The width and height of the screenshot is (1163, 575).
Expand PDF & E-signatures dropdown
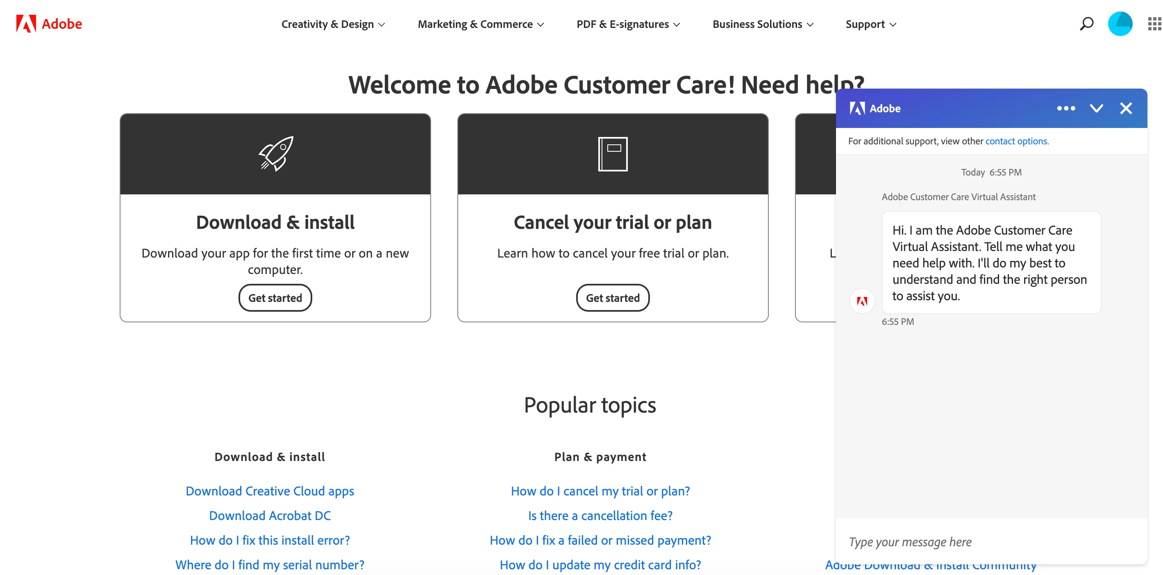(x=627, y=24)
